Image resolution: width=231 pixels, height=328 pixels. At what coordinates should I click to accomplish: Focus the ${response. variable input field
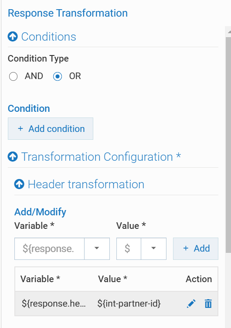tap(49, 249)
